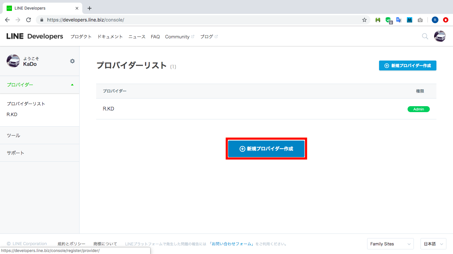Click the browser forward arrow

pyautogui.click(x=18, y=20)
